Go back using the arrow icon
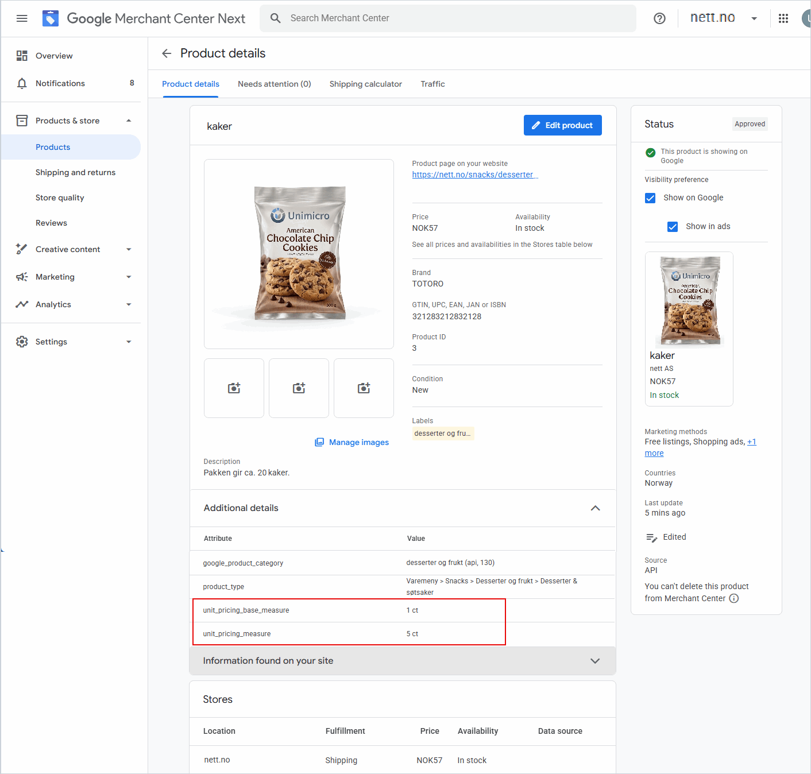 167,53
